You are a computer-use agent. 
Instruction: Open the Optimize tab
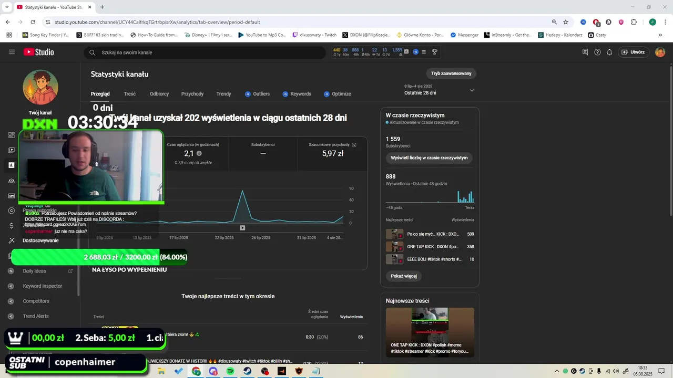(x=338, y=94)
